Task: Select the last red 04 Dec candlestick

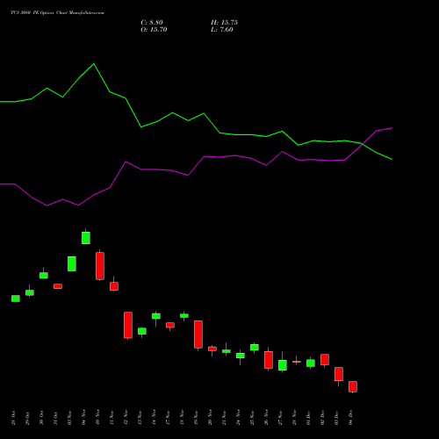Action: (353, 386)
